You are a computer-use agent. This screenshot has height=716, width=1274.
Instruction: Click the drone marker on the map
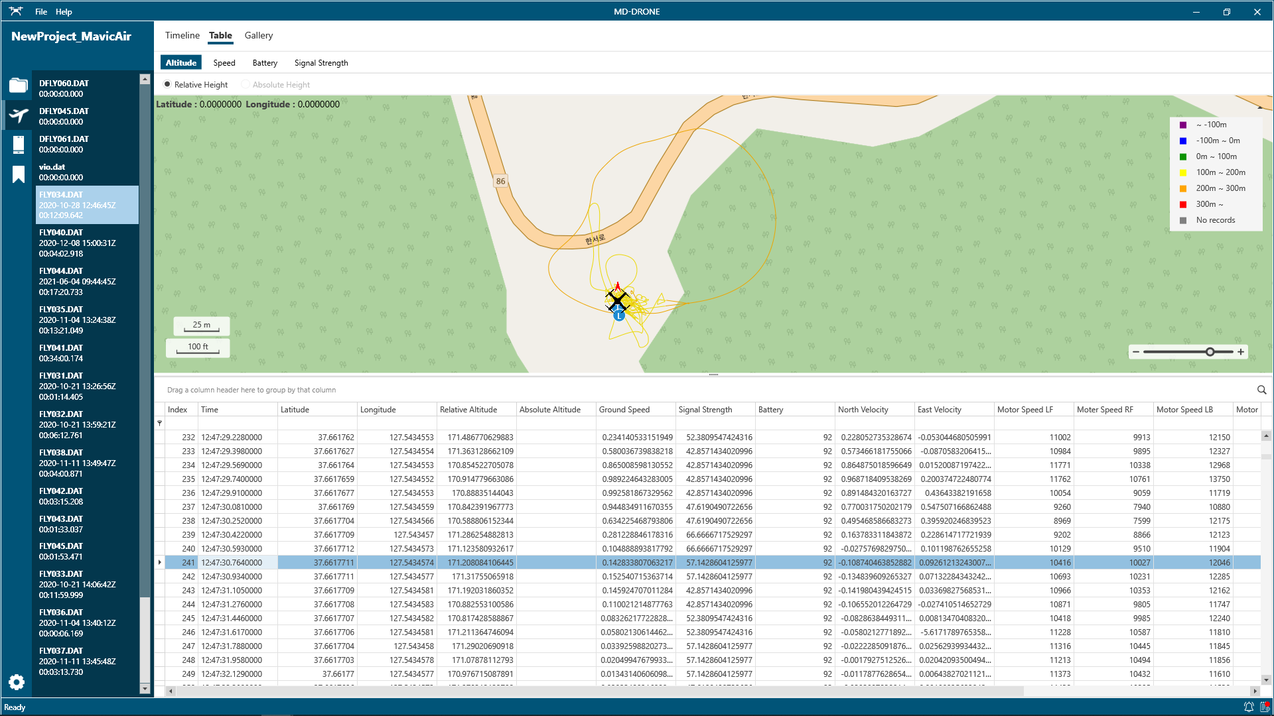coord(618,302)
